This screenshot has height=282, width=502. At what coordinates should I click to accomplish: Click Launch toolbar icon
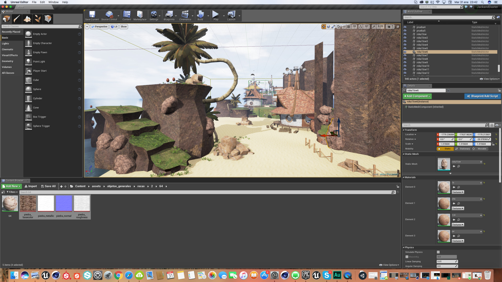[231, 16]
